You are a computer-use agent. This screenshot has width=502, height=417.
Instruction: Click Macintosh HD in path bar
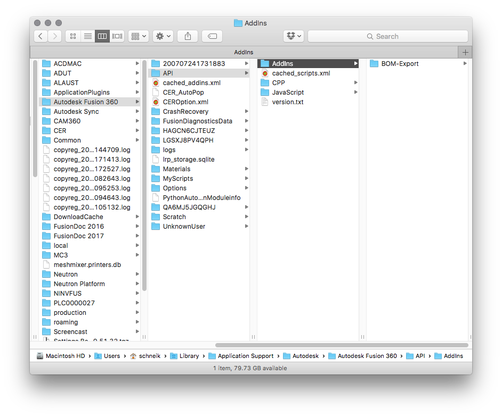[61, 356]
